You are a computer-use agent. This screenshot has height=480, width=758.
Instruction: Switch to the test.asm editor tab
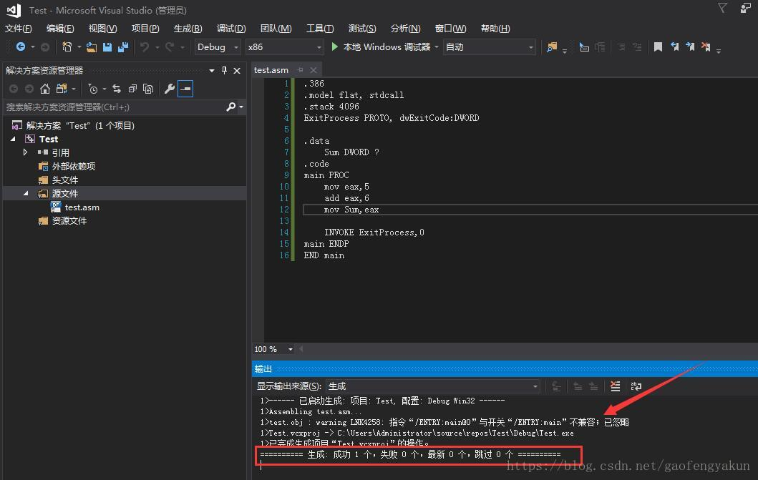tap(271, 69)
